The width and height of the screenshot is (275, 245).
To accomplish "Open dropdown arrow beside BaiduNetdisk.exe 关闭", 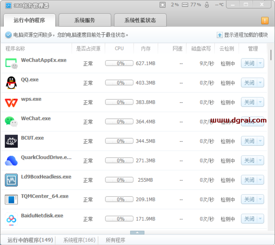I will tap(260, 219).
